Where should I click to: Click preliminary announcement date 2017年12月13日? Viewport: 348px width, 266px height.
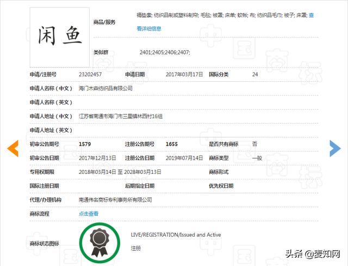click(97, 158)
